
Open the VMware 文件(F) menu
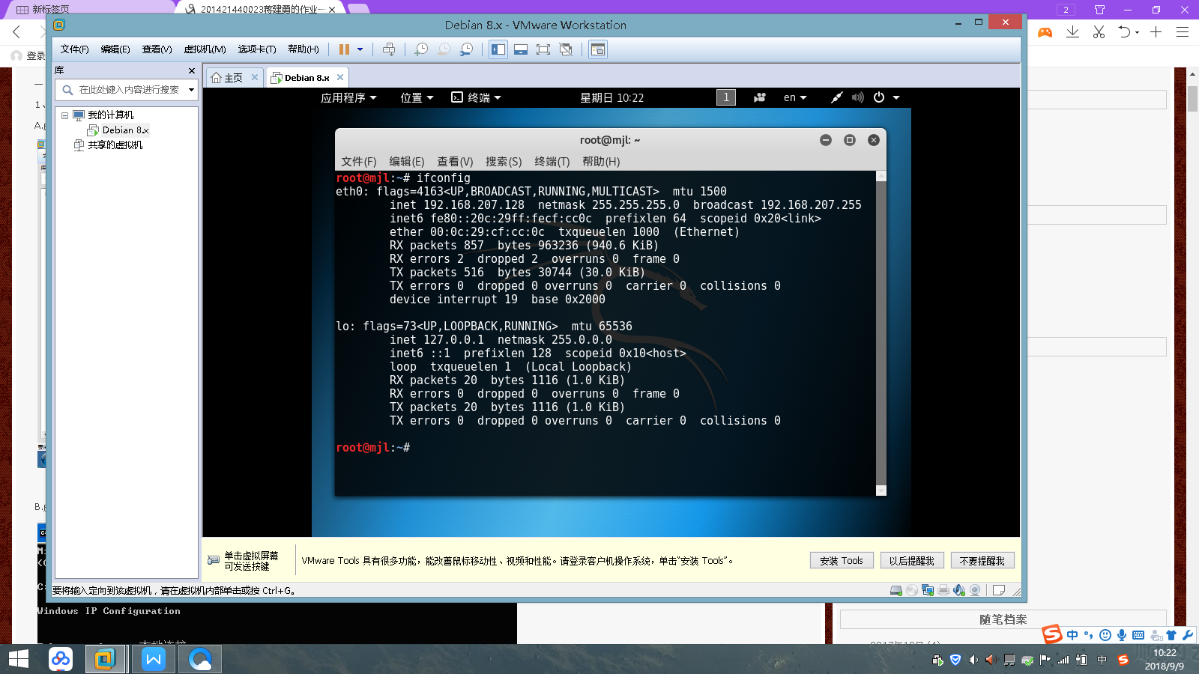(x=74, y=49)
